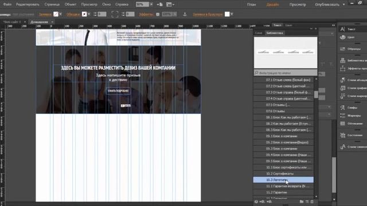Click the library filter search field

[286, 73]
